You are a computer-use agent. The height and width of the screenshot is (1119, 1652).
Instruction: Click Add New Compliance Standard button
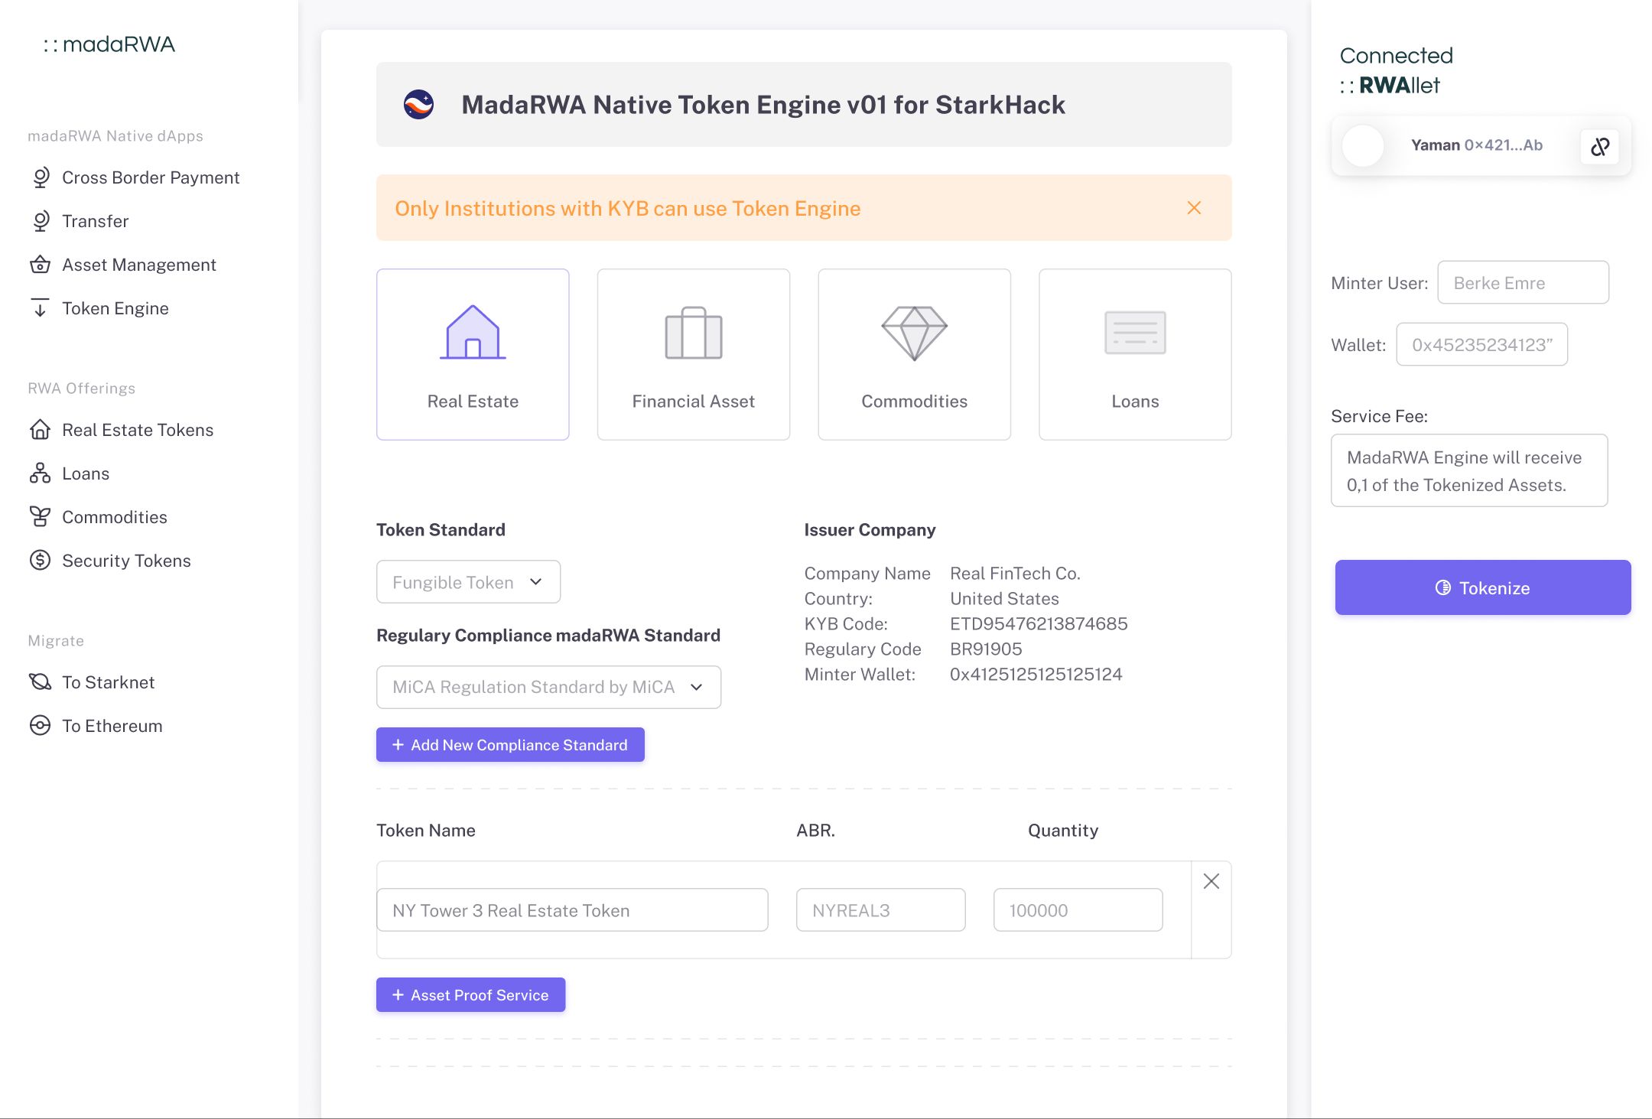[x=510, y=744]
